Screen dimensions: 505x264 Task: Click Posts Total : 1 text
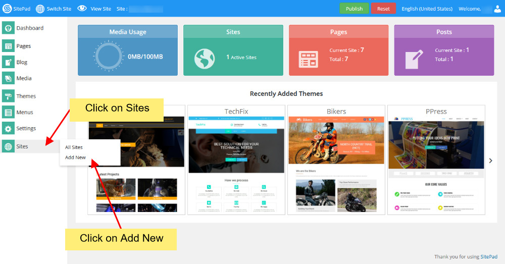(x=444, y=59)
